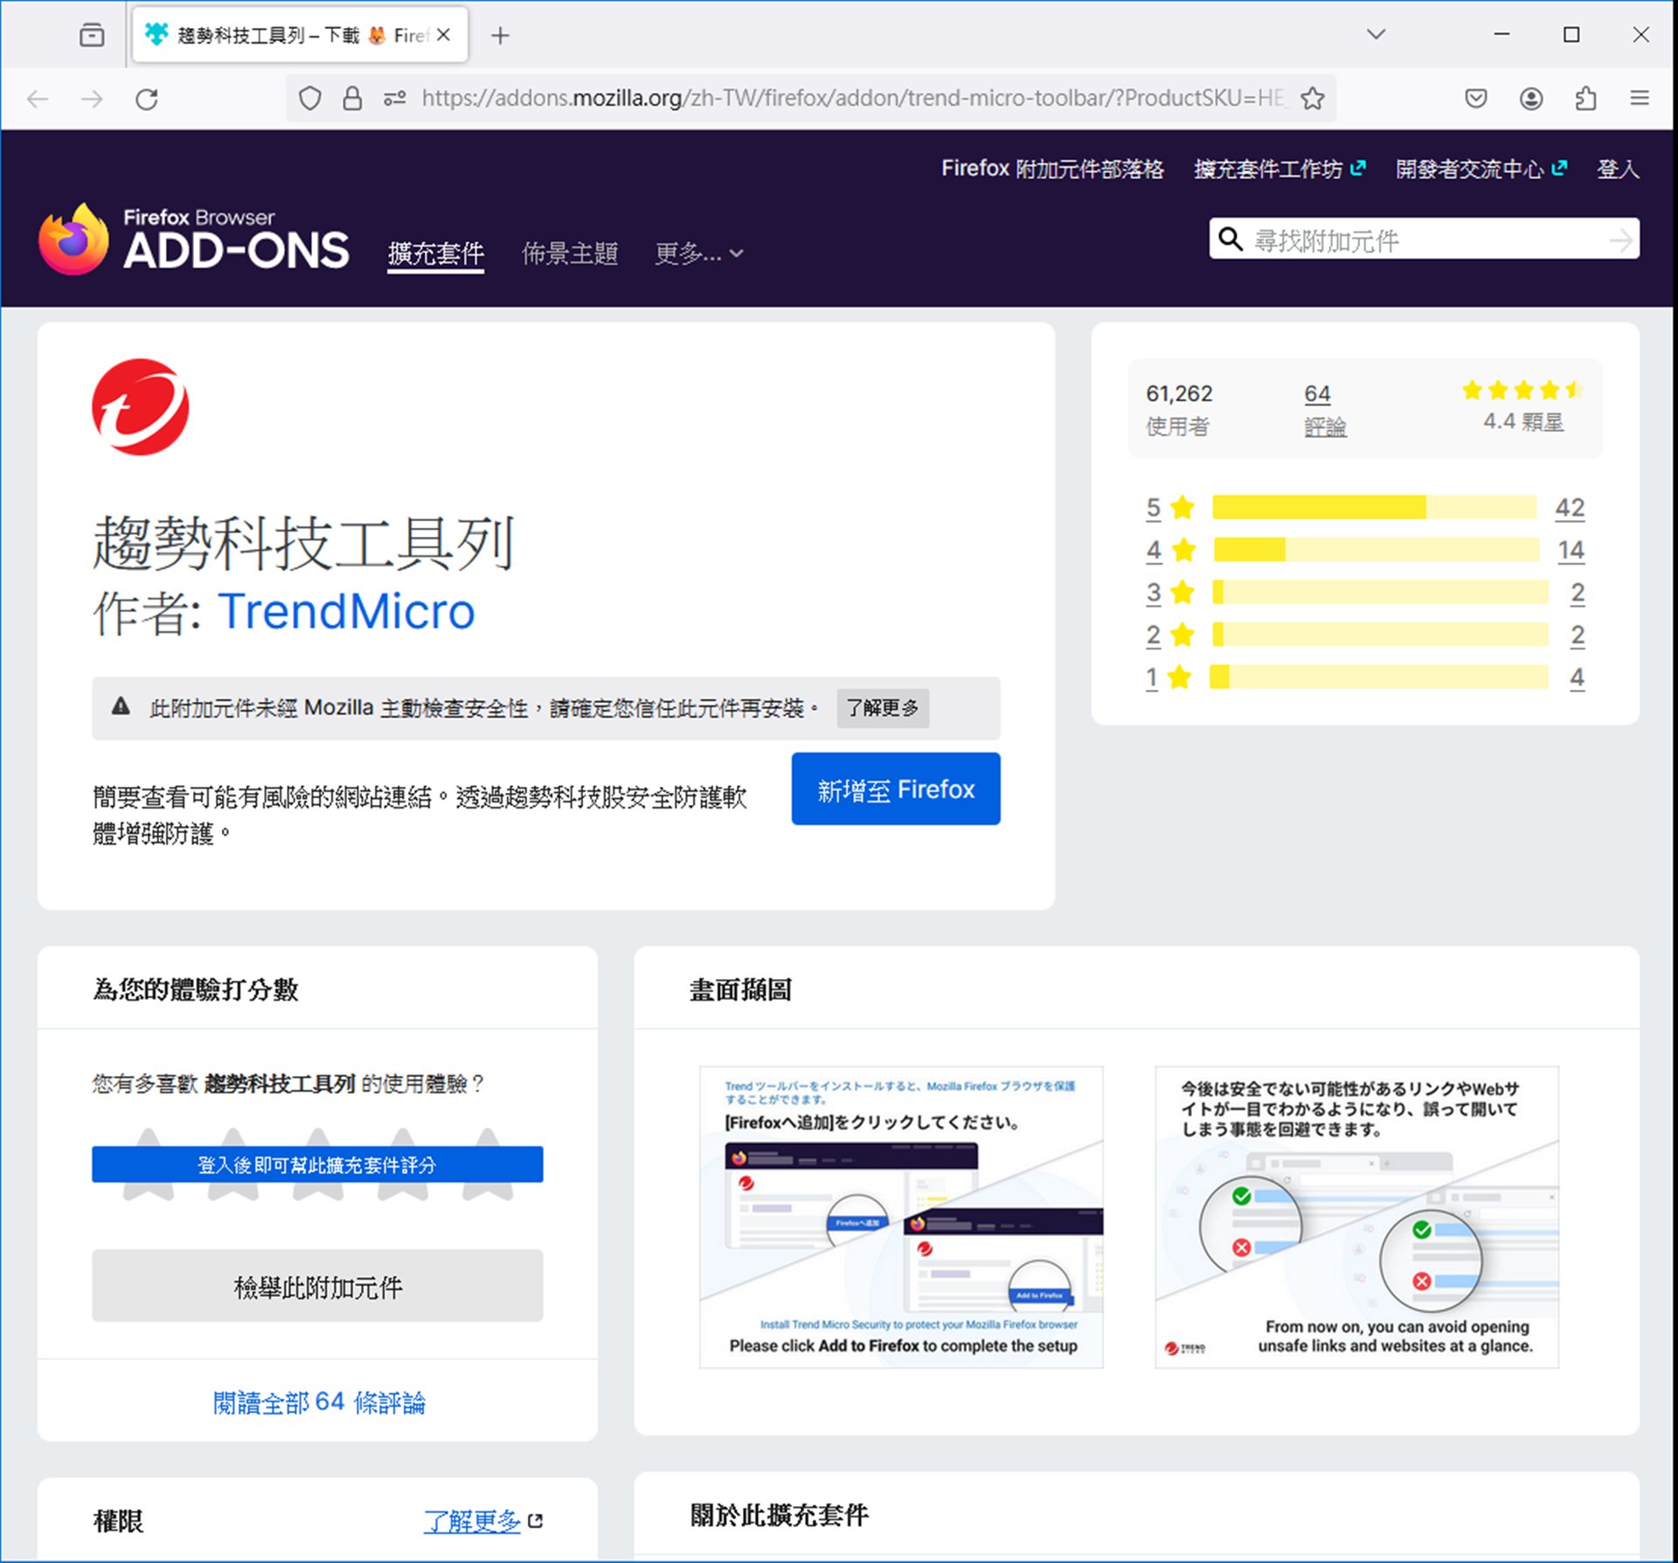The image size is (1678, 1563).
Task: Expand the 更多… dropdown menu
Action: (x=699, y=254)
